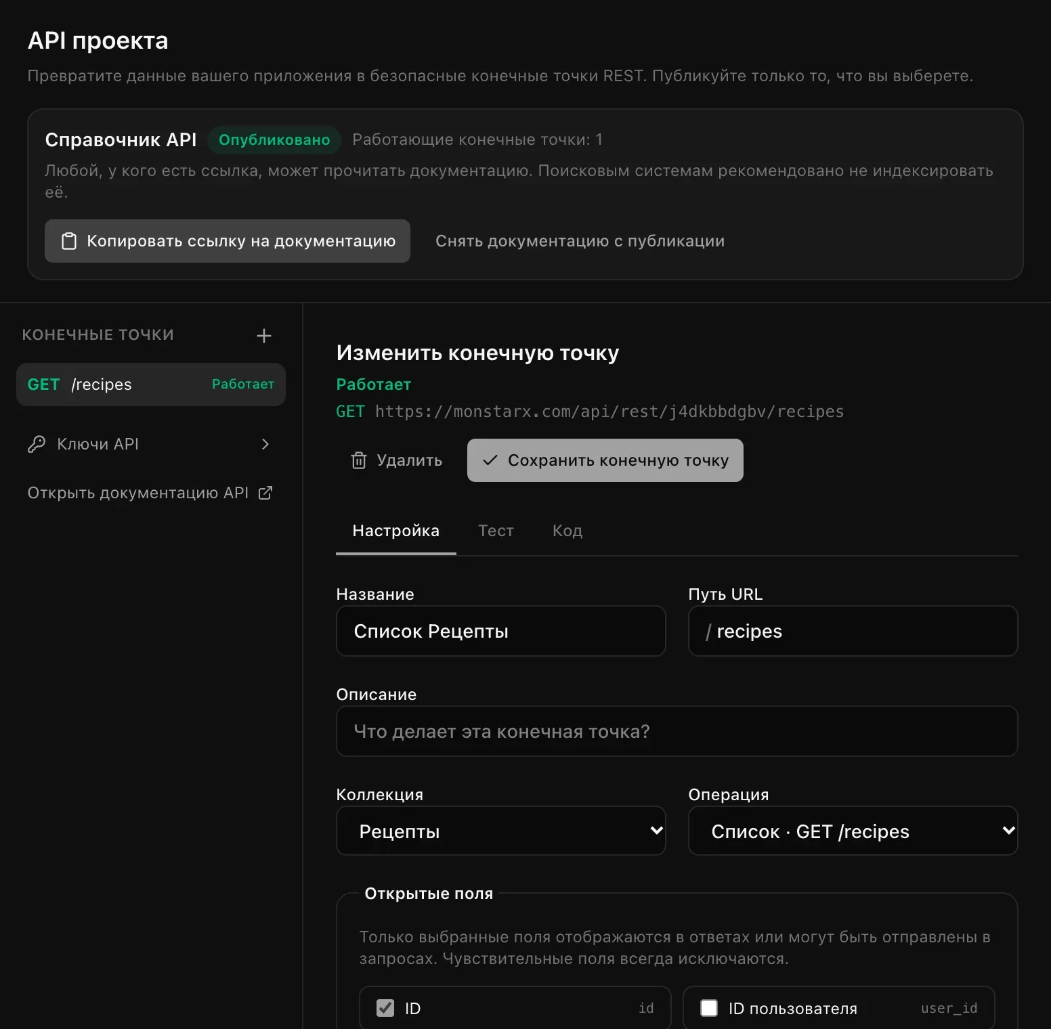1051x1029 pixels.
Task: Click the checkmark icon in save button
Action: pos(490,460)
